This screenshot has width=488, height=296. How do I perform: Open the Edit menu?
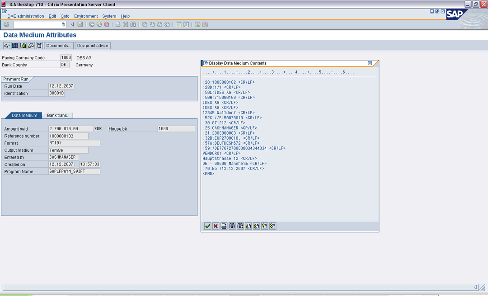pyautogui.click(x=52, y=16)
